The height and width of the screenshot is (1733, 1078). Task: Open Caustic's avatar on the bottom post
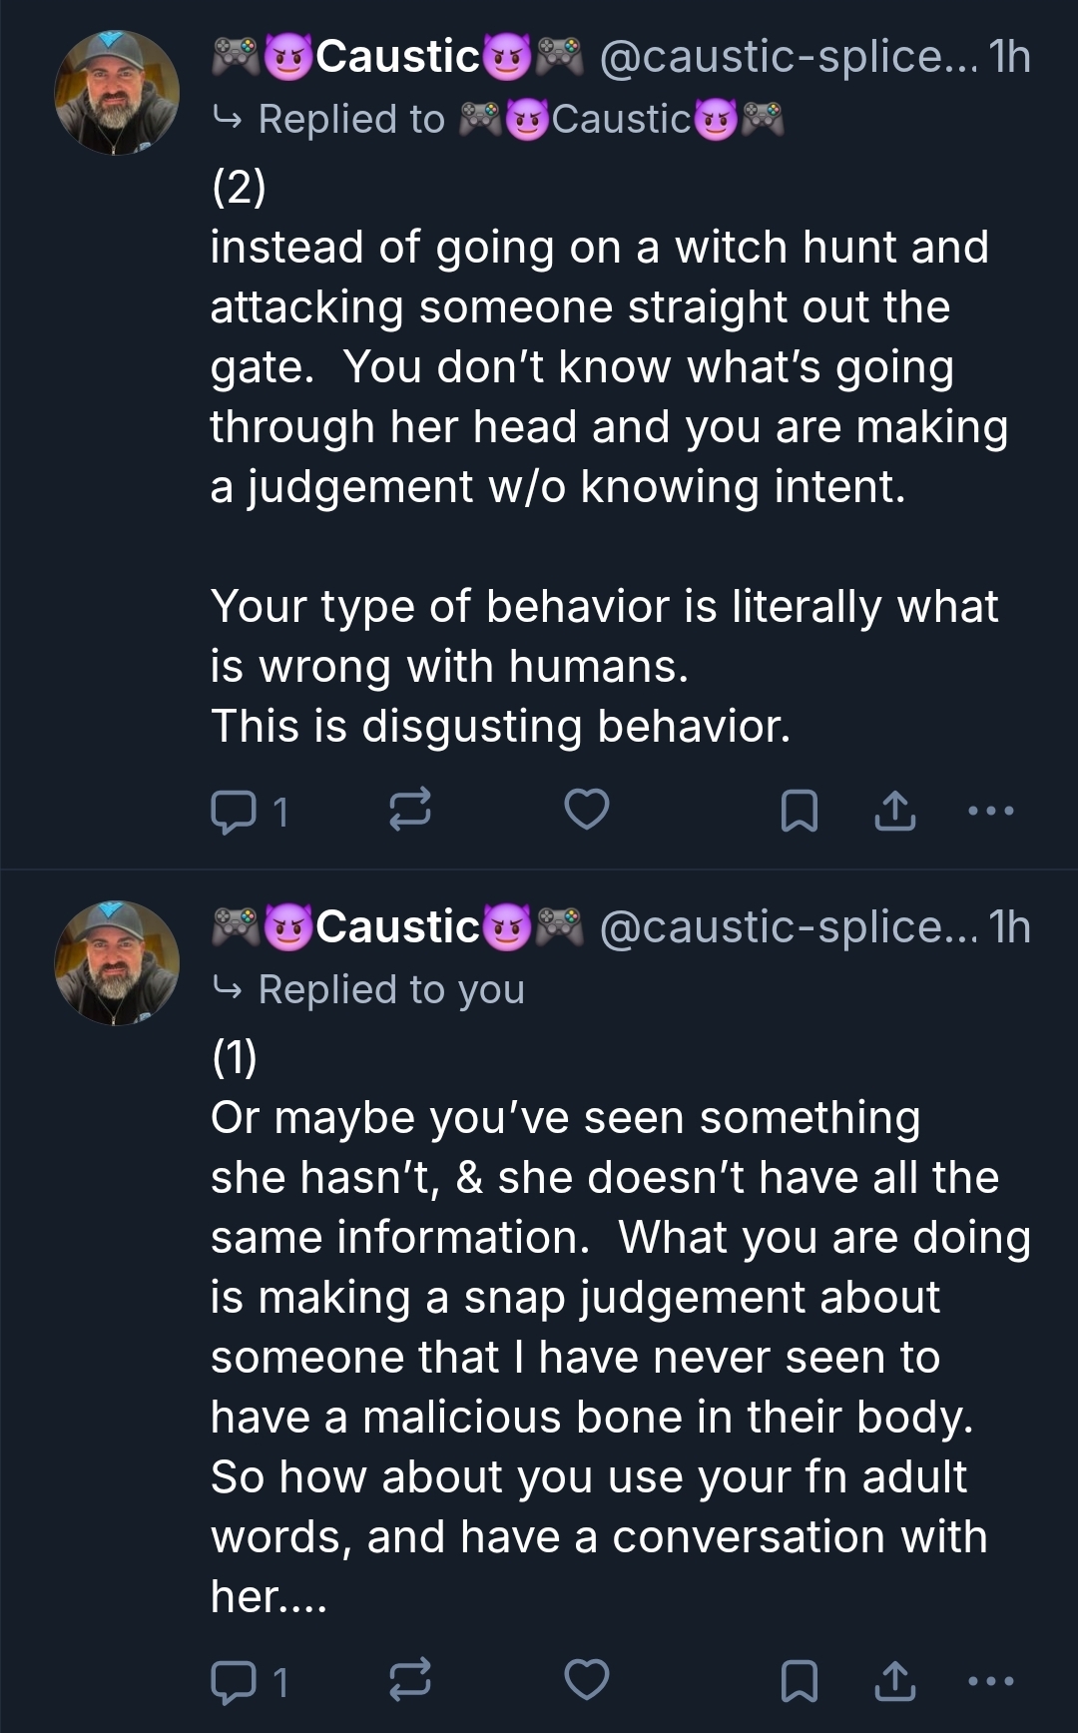pyautogui.click(x=117, y=963)
